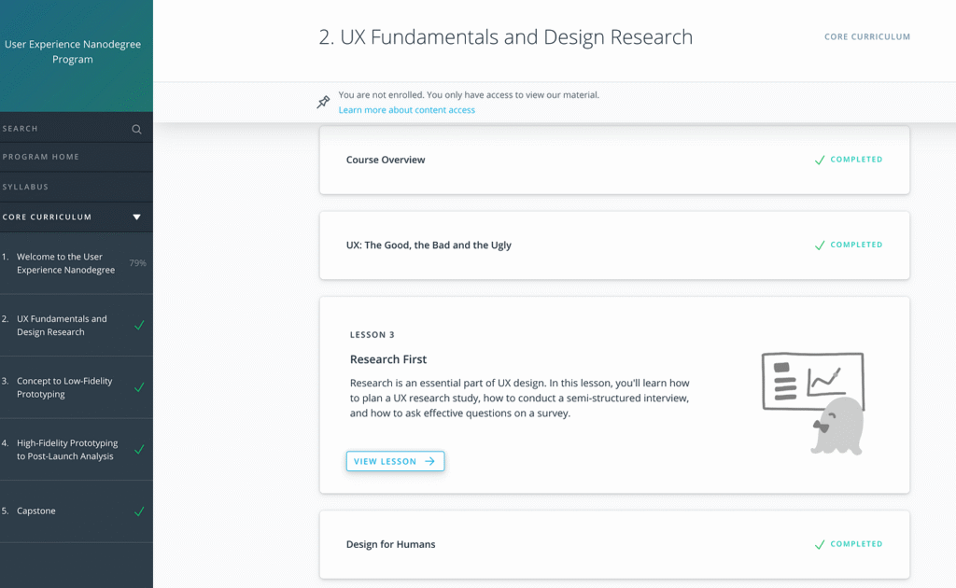Image resolution: width=956 pixels, height=588 pixels.
Task: Collapse the Core Curriculum sidebar section
Action: coord(136,217)
